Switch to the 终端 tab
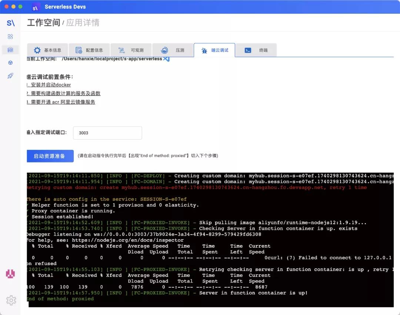Viewport: 400px width, 315px height. click(x=256, y=50)
